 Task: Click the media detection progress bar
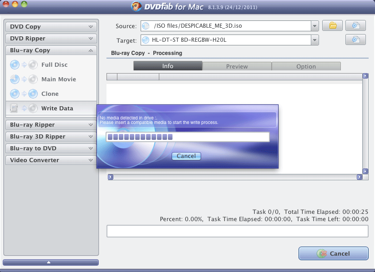(187, 137)
